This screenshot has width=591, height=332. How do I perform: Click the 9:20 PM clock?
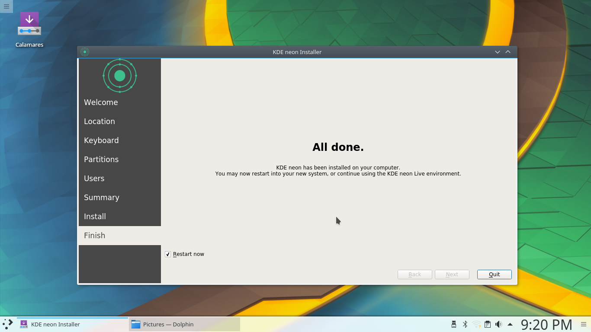(546, 324)
